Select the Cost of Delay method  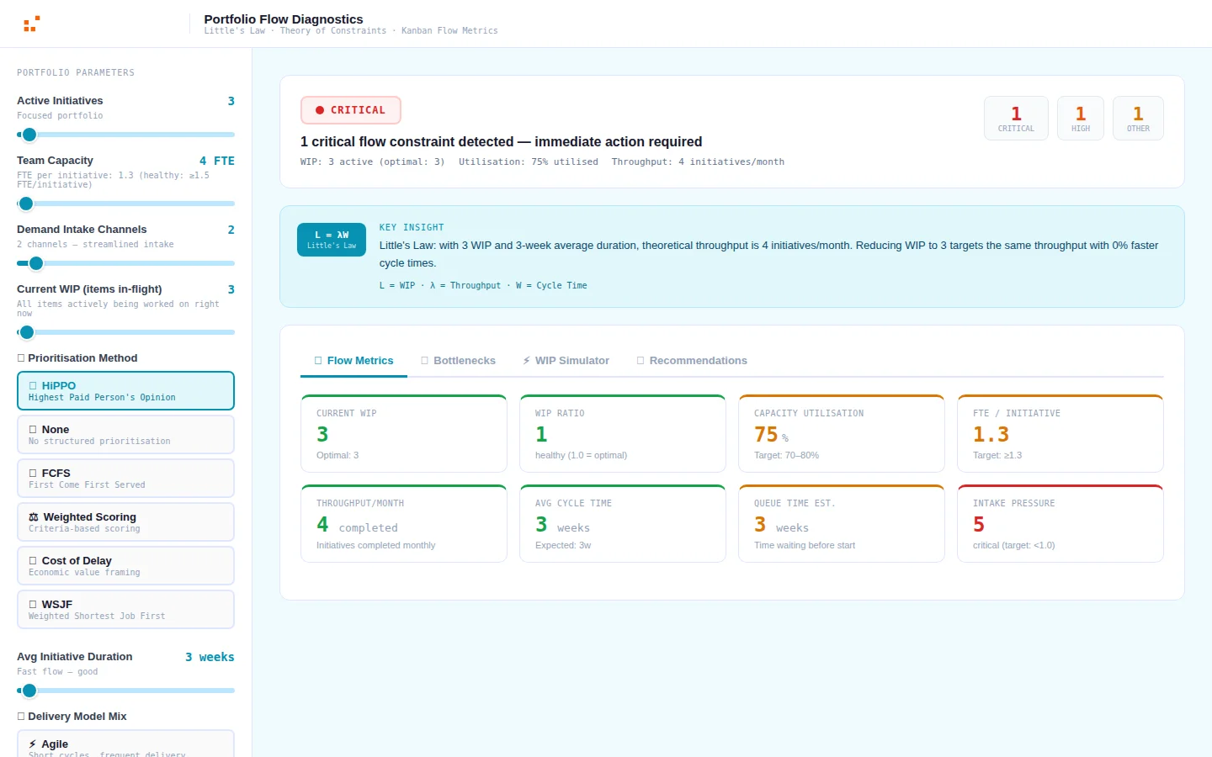(125, 565)
